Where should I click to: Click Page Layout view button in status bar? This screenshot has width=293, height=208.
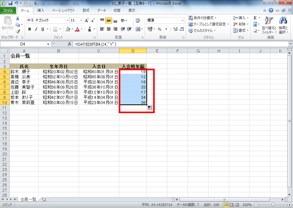coord(232,205)
